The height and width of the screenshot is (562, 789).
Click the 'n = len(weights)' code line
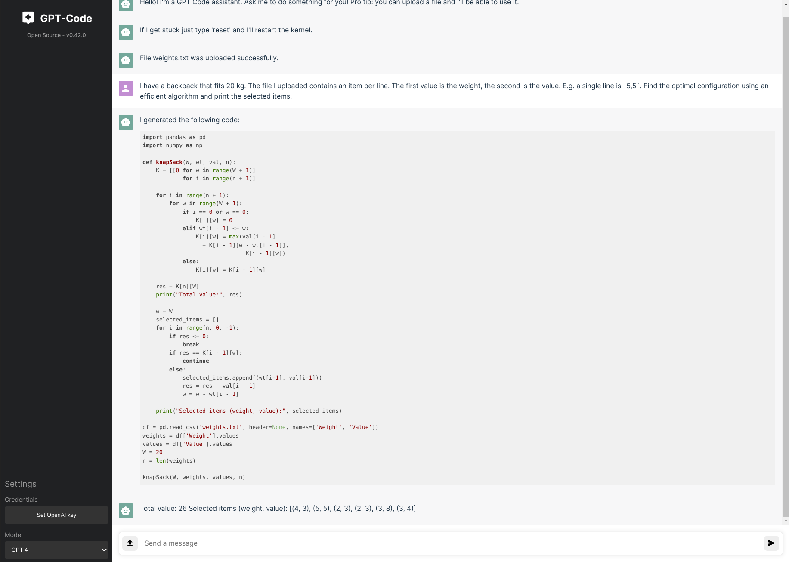click(x=169, y=461)
